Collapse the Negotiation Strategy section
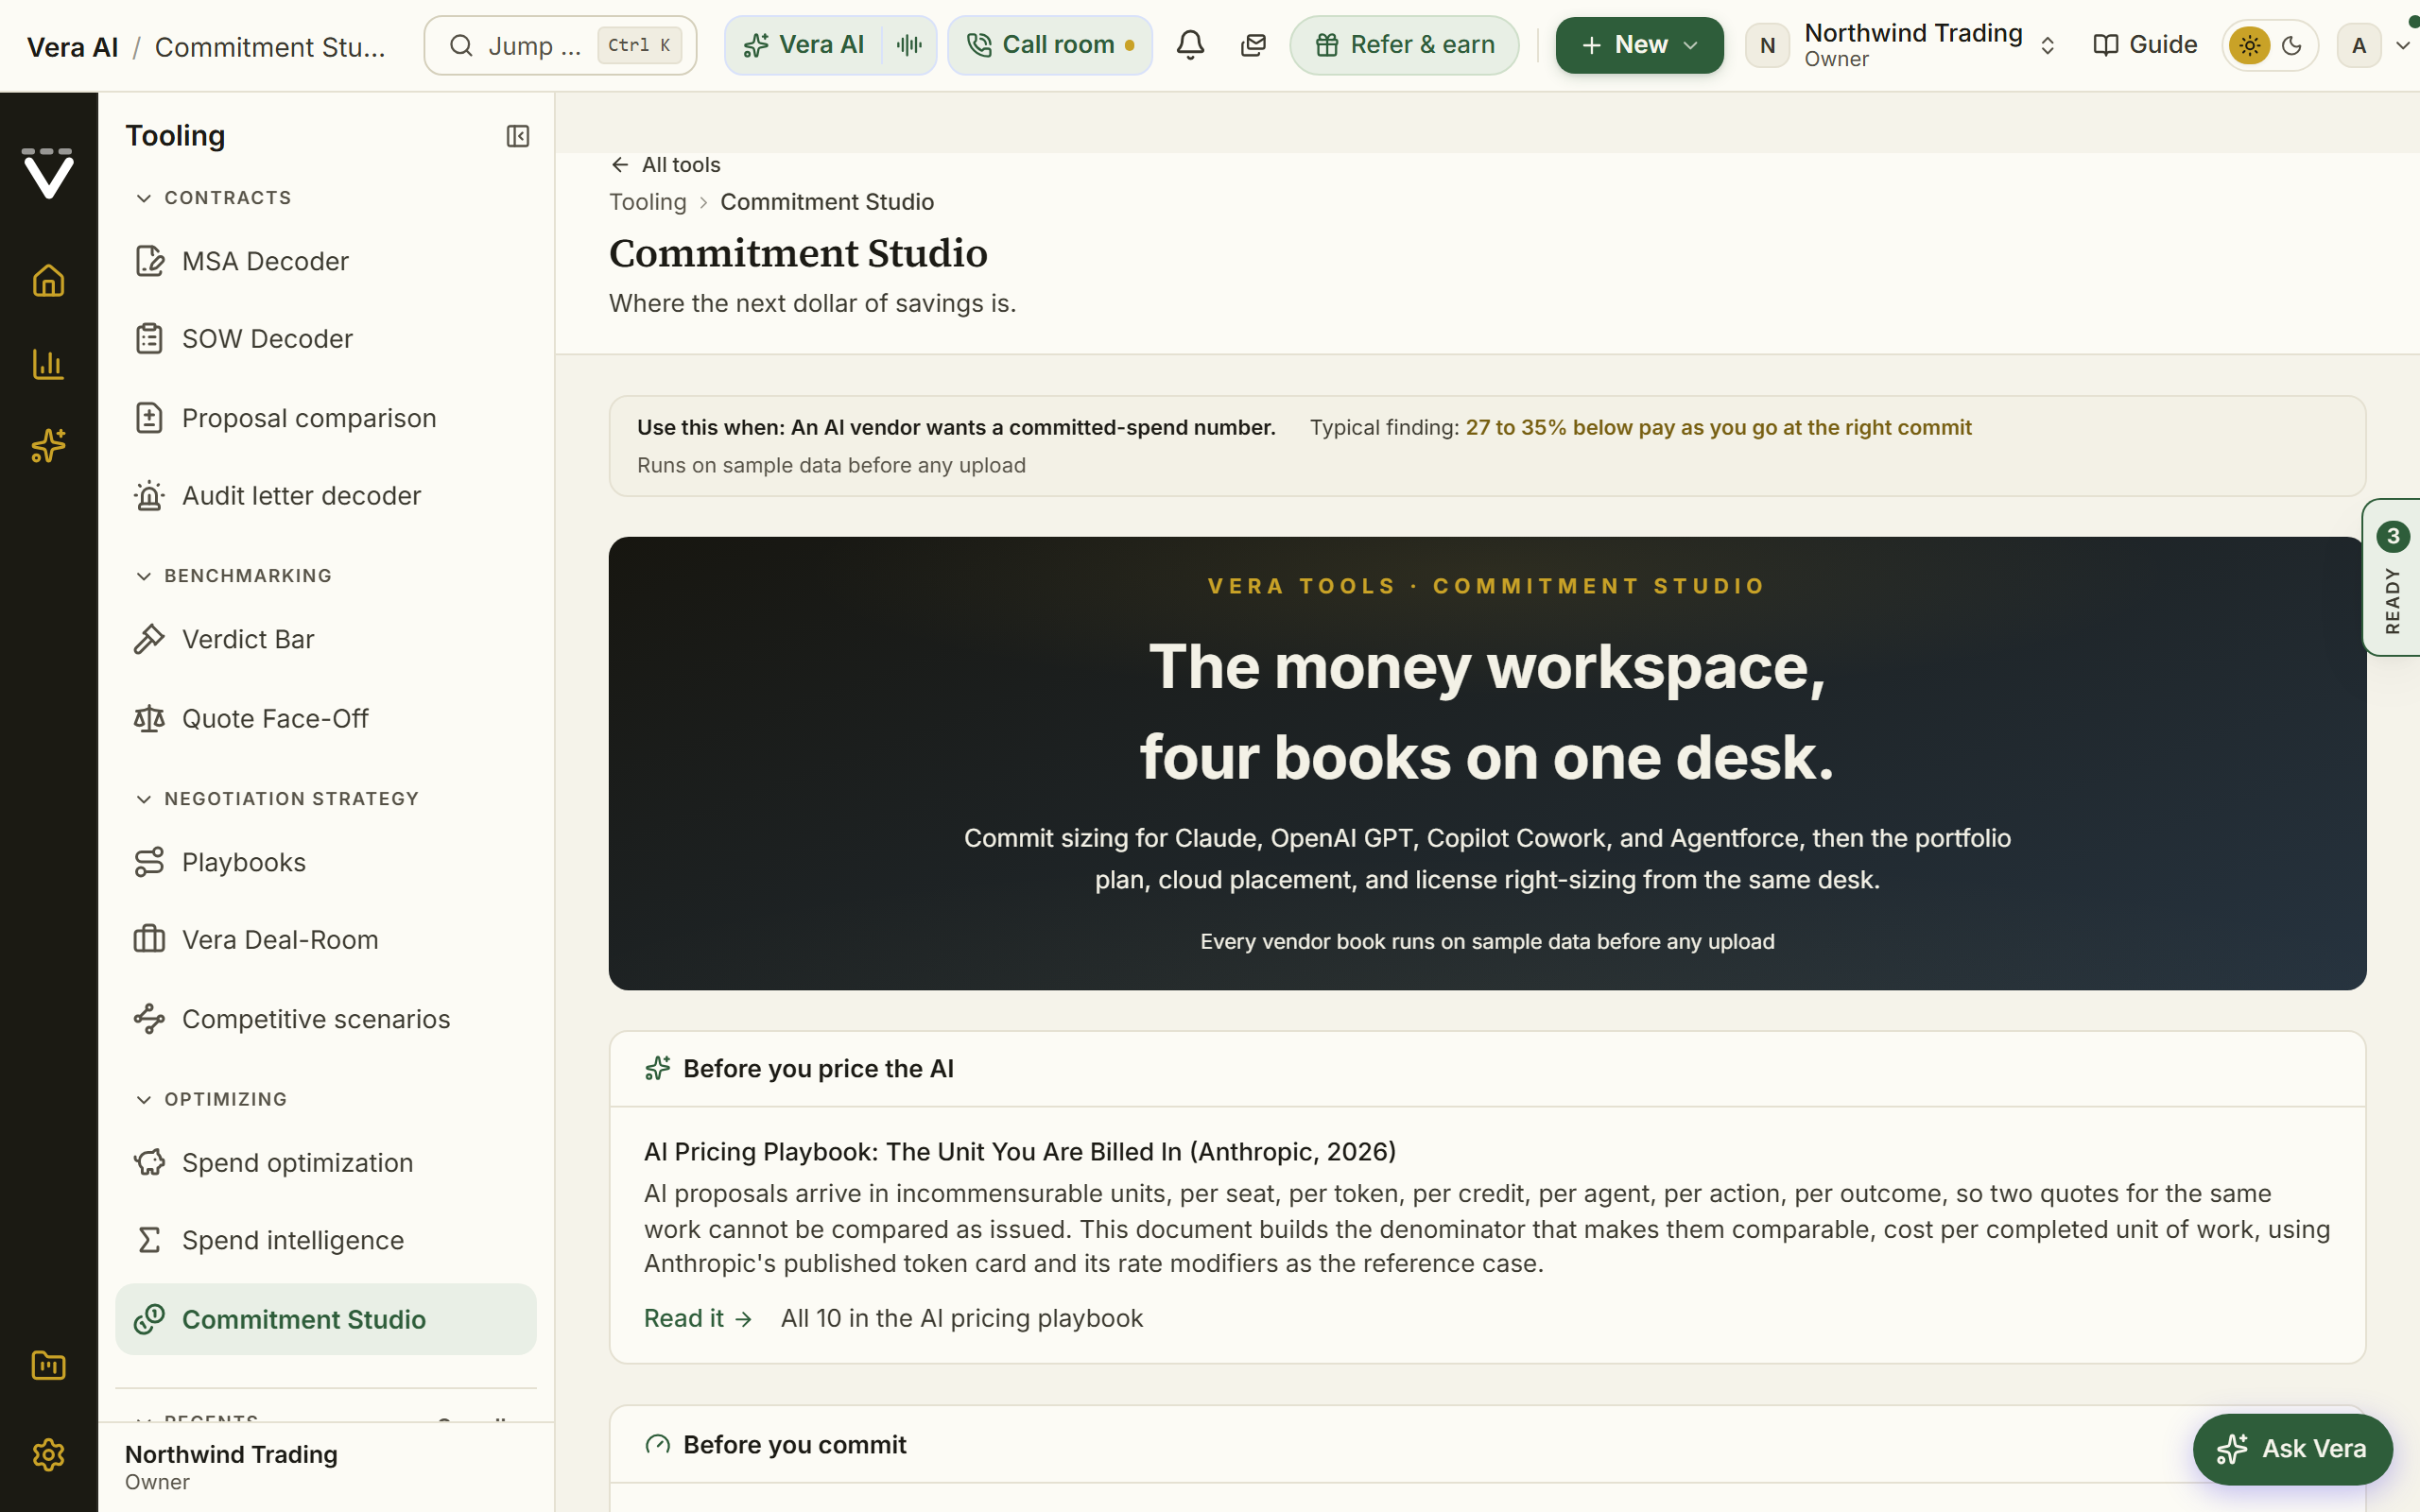This screenshot has width=2420, height=1512. (144, 799)
